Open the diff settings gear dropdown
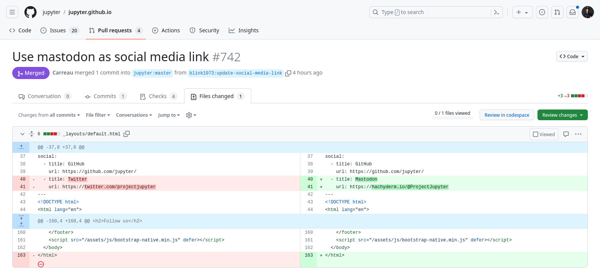This screenshot has width=600, height=273. coord(191,115)
